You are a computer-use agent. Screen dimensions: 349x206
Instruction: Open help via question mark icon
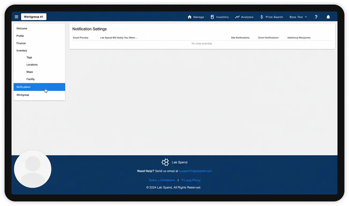click(316, 17)
